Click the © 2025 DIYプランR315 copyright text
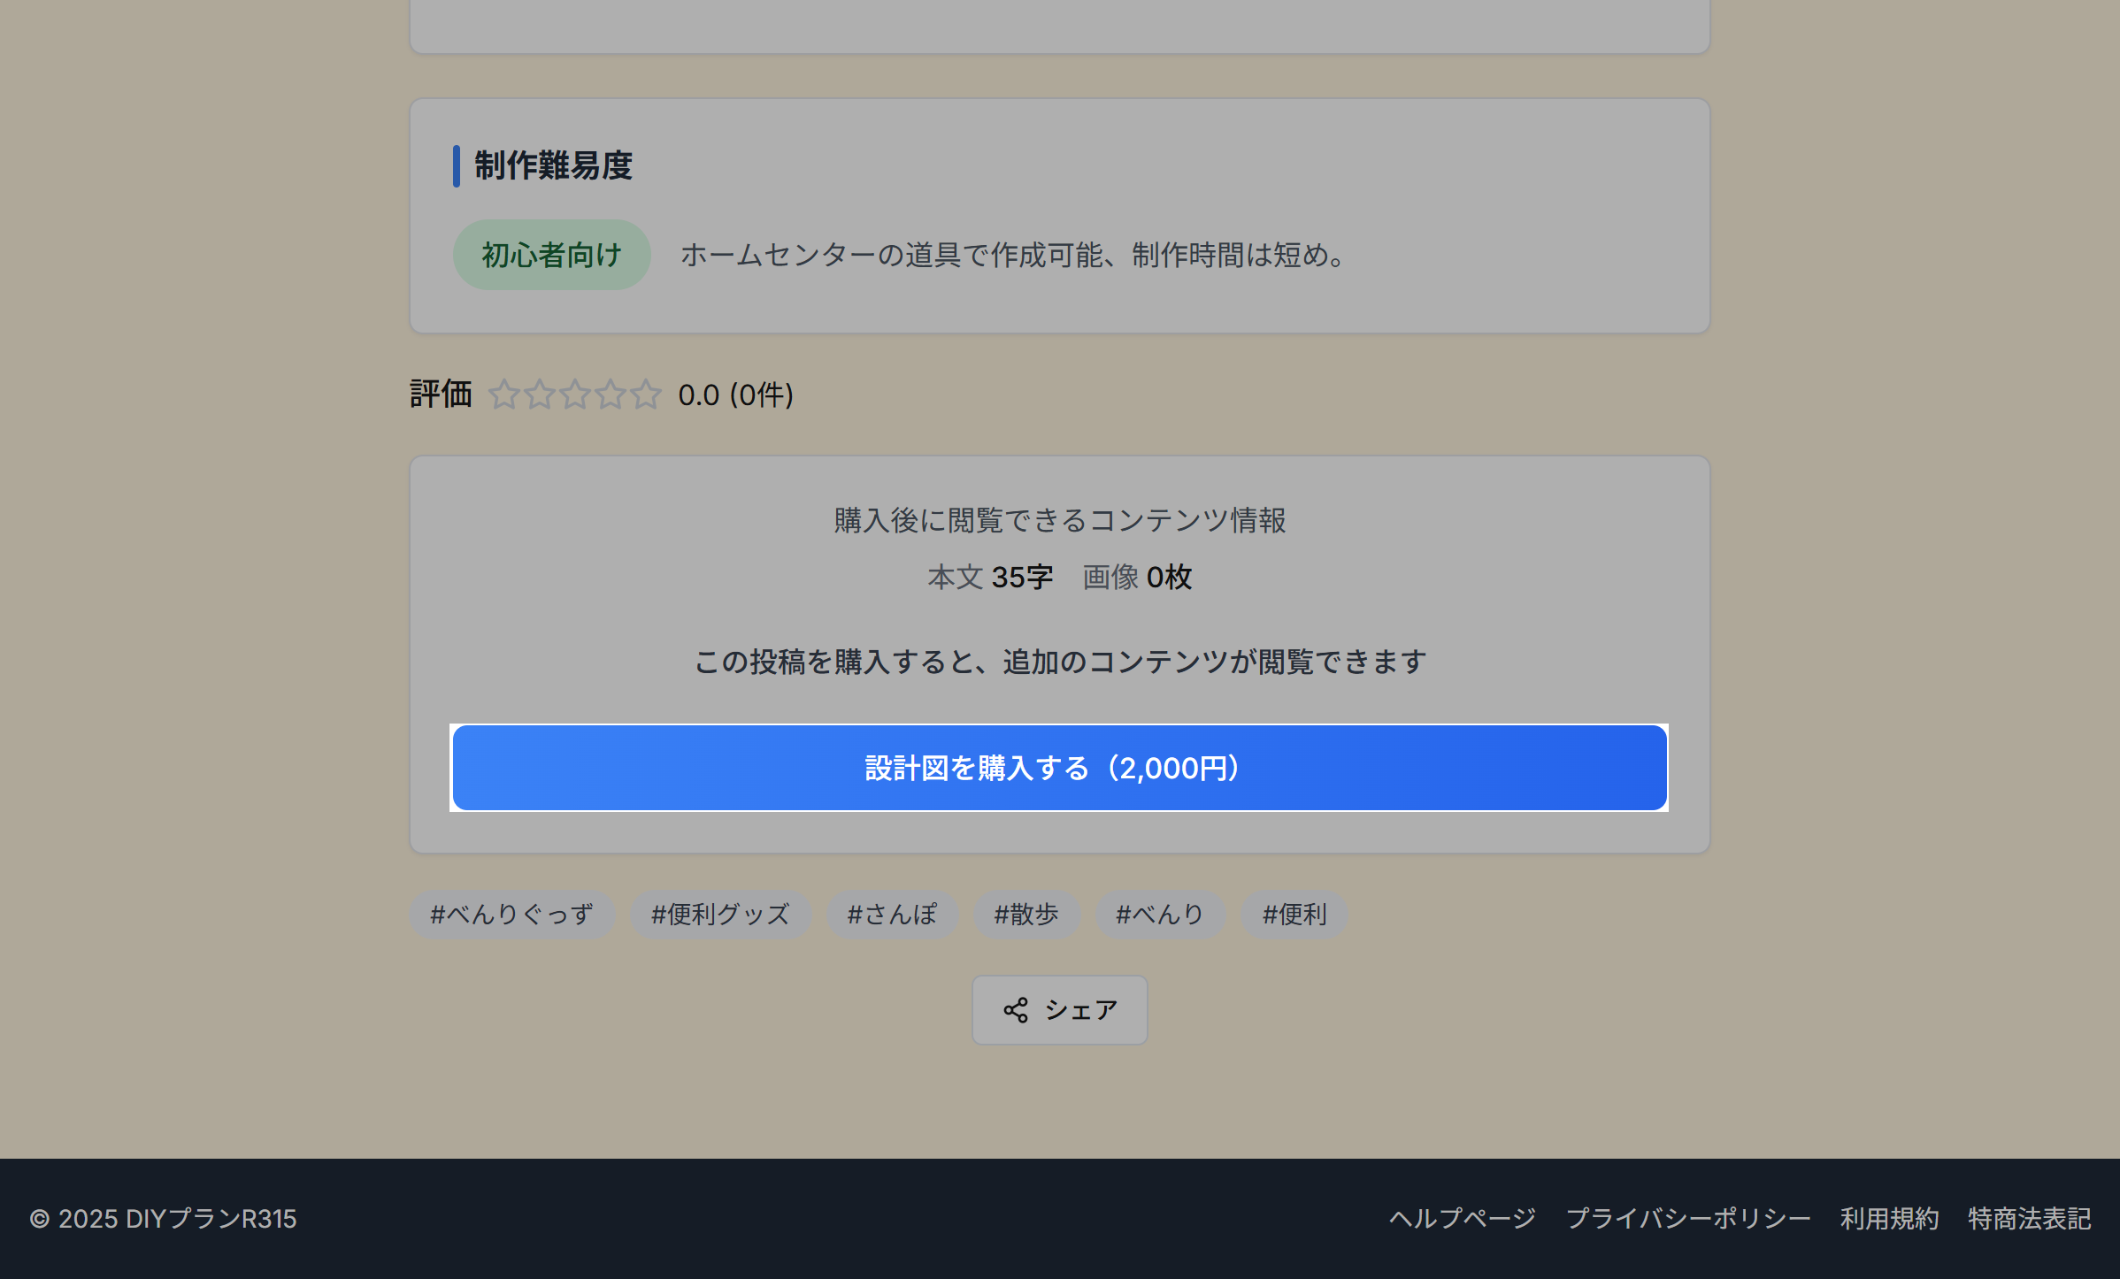 163,1219
